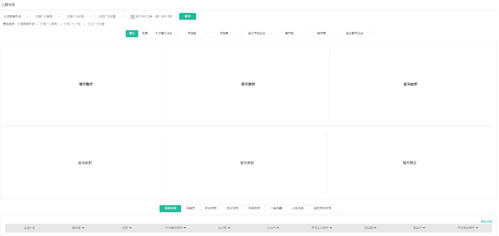Switch to the 千次曝光成本 metric tab
This screenshot has height=236, width=499.
(163, 34)
